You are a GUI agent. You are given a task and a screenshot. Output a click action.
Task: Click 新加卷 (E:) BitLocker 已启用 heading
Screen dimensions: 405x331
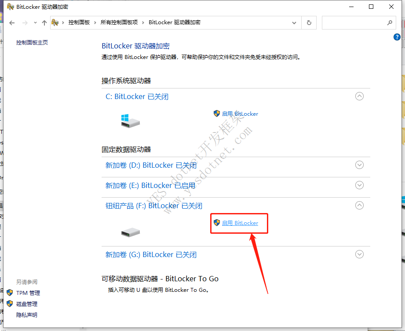point(150,185)
